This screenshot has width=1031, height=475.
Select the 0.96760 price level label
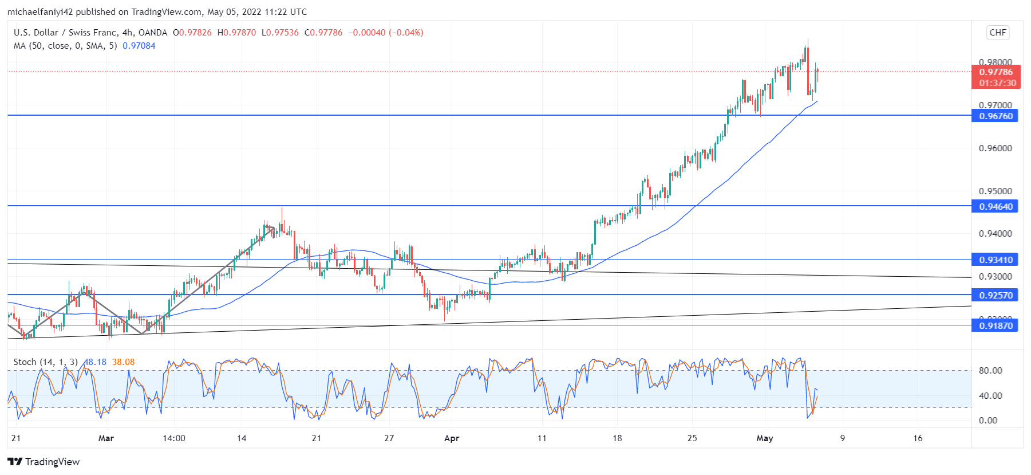point(995,116)
